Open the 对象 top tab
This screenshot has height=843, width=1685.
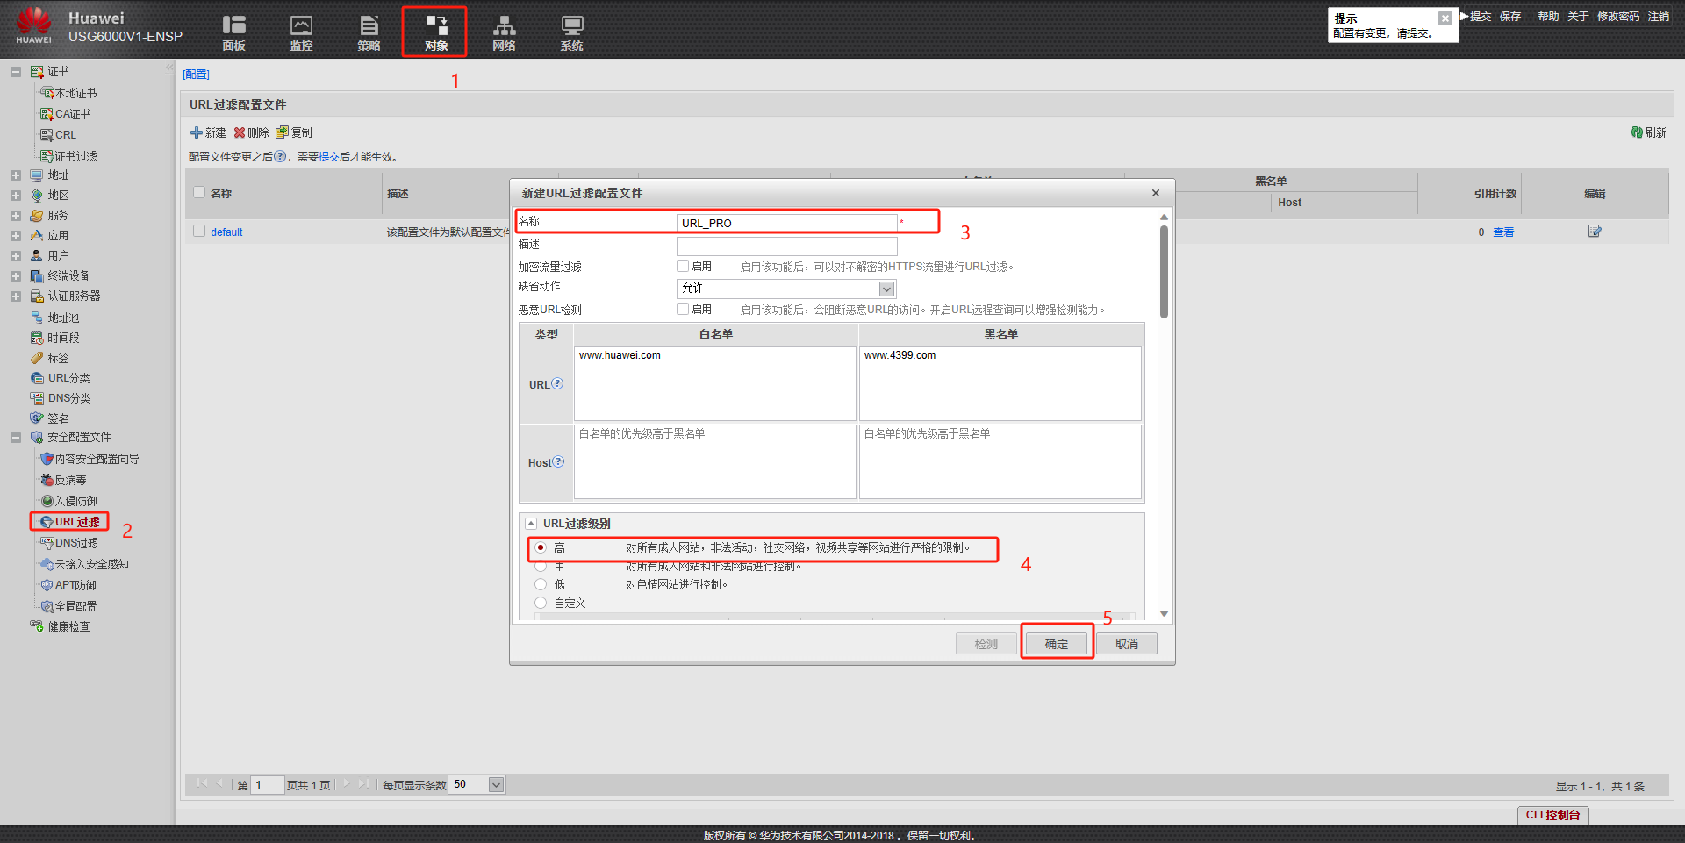click(435, 32)
